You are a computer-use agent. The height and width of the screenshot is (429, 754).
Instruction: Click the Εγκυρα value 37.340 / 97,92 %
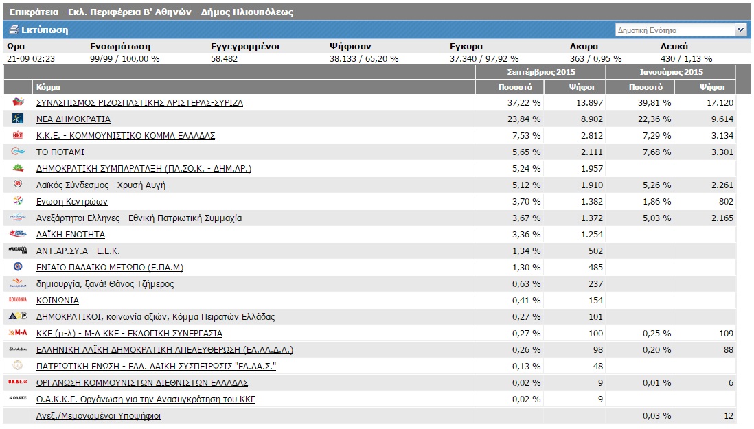[484, 58]
